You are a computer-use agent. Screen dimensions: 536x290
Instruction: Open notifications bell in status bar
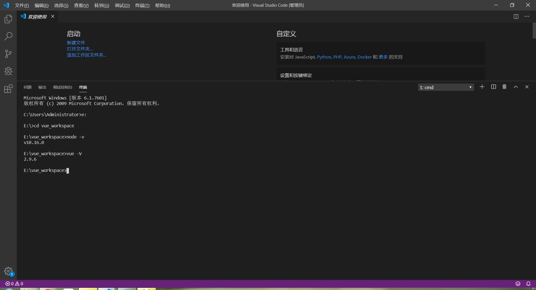pyautogui.click(x=528, y=284)
